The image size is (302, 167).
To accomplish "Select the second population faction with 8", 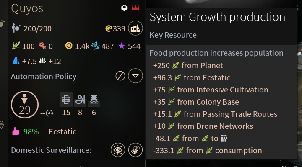I will [80, 105].
